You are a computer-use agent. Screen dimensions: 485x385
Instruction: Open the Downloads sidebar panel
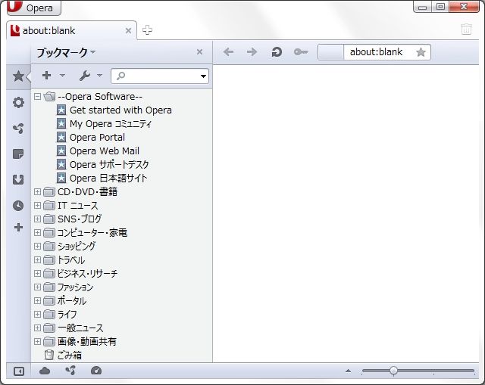pyautogui.click(x=18, y=180)
